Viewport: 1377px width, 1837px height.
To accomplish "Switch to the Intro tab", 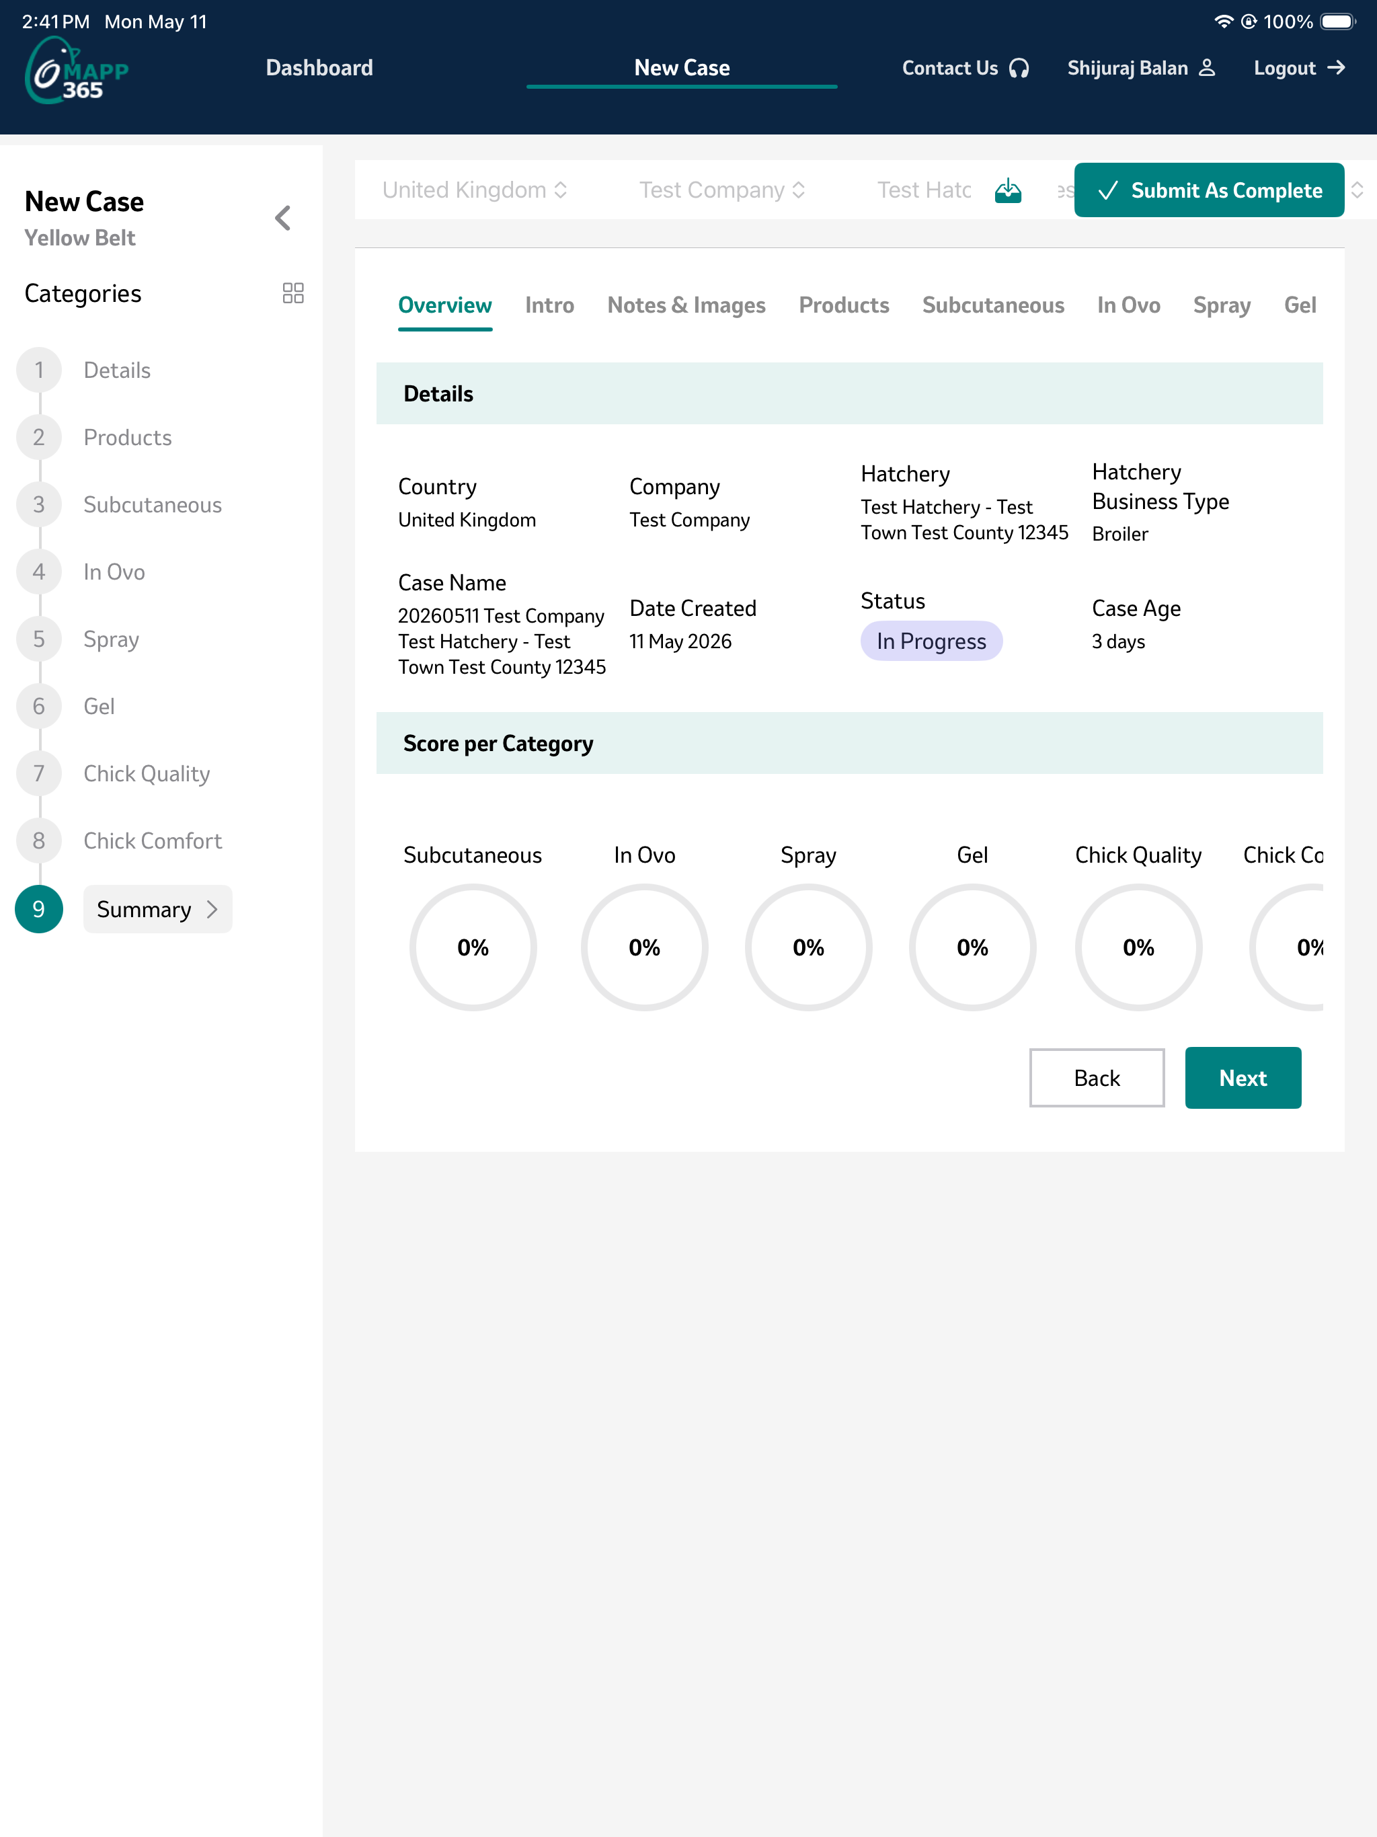I will point(549,306).
